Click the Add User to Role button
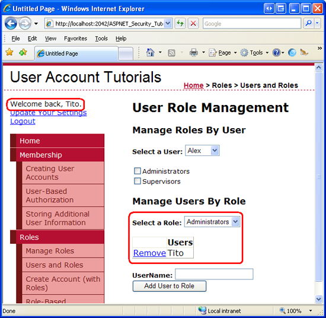Screen dimensions: 326x318 (170, 286)
